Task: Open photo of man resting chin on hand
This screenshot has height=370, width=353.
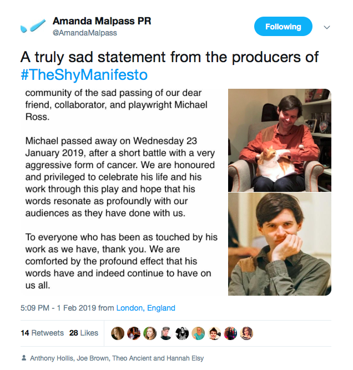Action: tap(279, 244)
